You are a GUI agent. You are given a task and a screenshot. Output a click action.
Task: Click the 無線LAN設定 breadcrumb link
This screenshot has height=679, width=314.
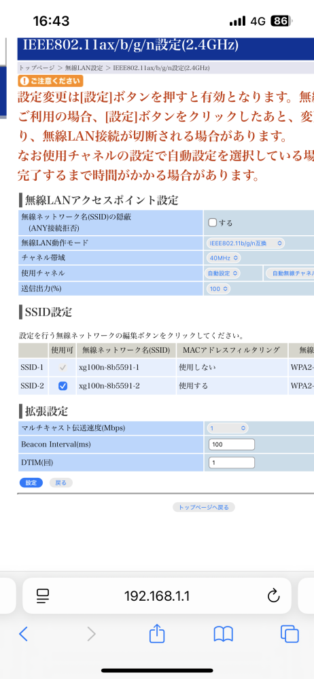[x=84, y=68]
